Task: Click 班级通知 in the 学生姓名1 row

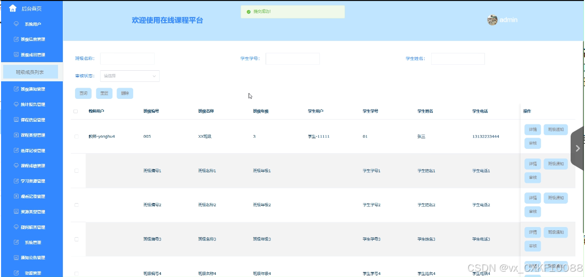Action: [x=556, y=164]
